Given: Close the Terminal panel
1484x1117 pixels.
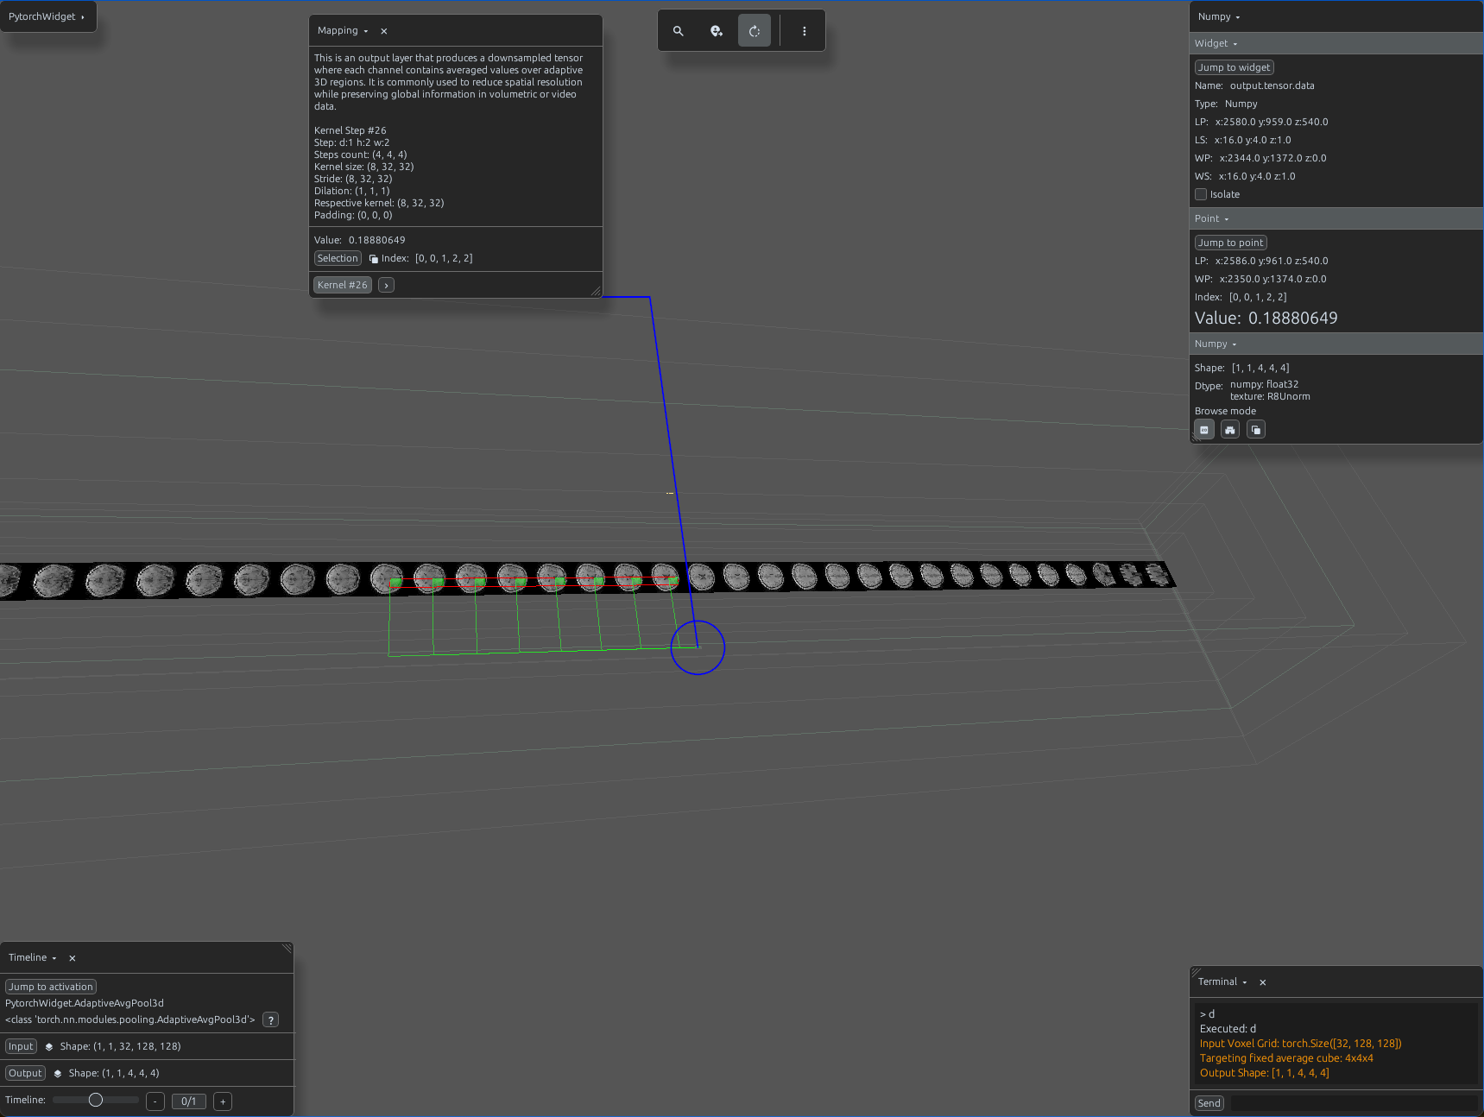Looking at the screenshot, I should pyautogui.click(x=1263, y=982).
